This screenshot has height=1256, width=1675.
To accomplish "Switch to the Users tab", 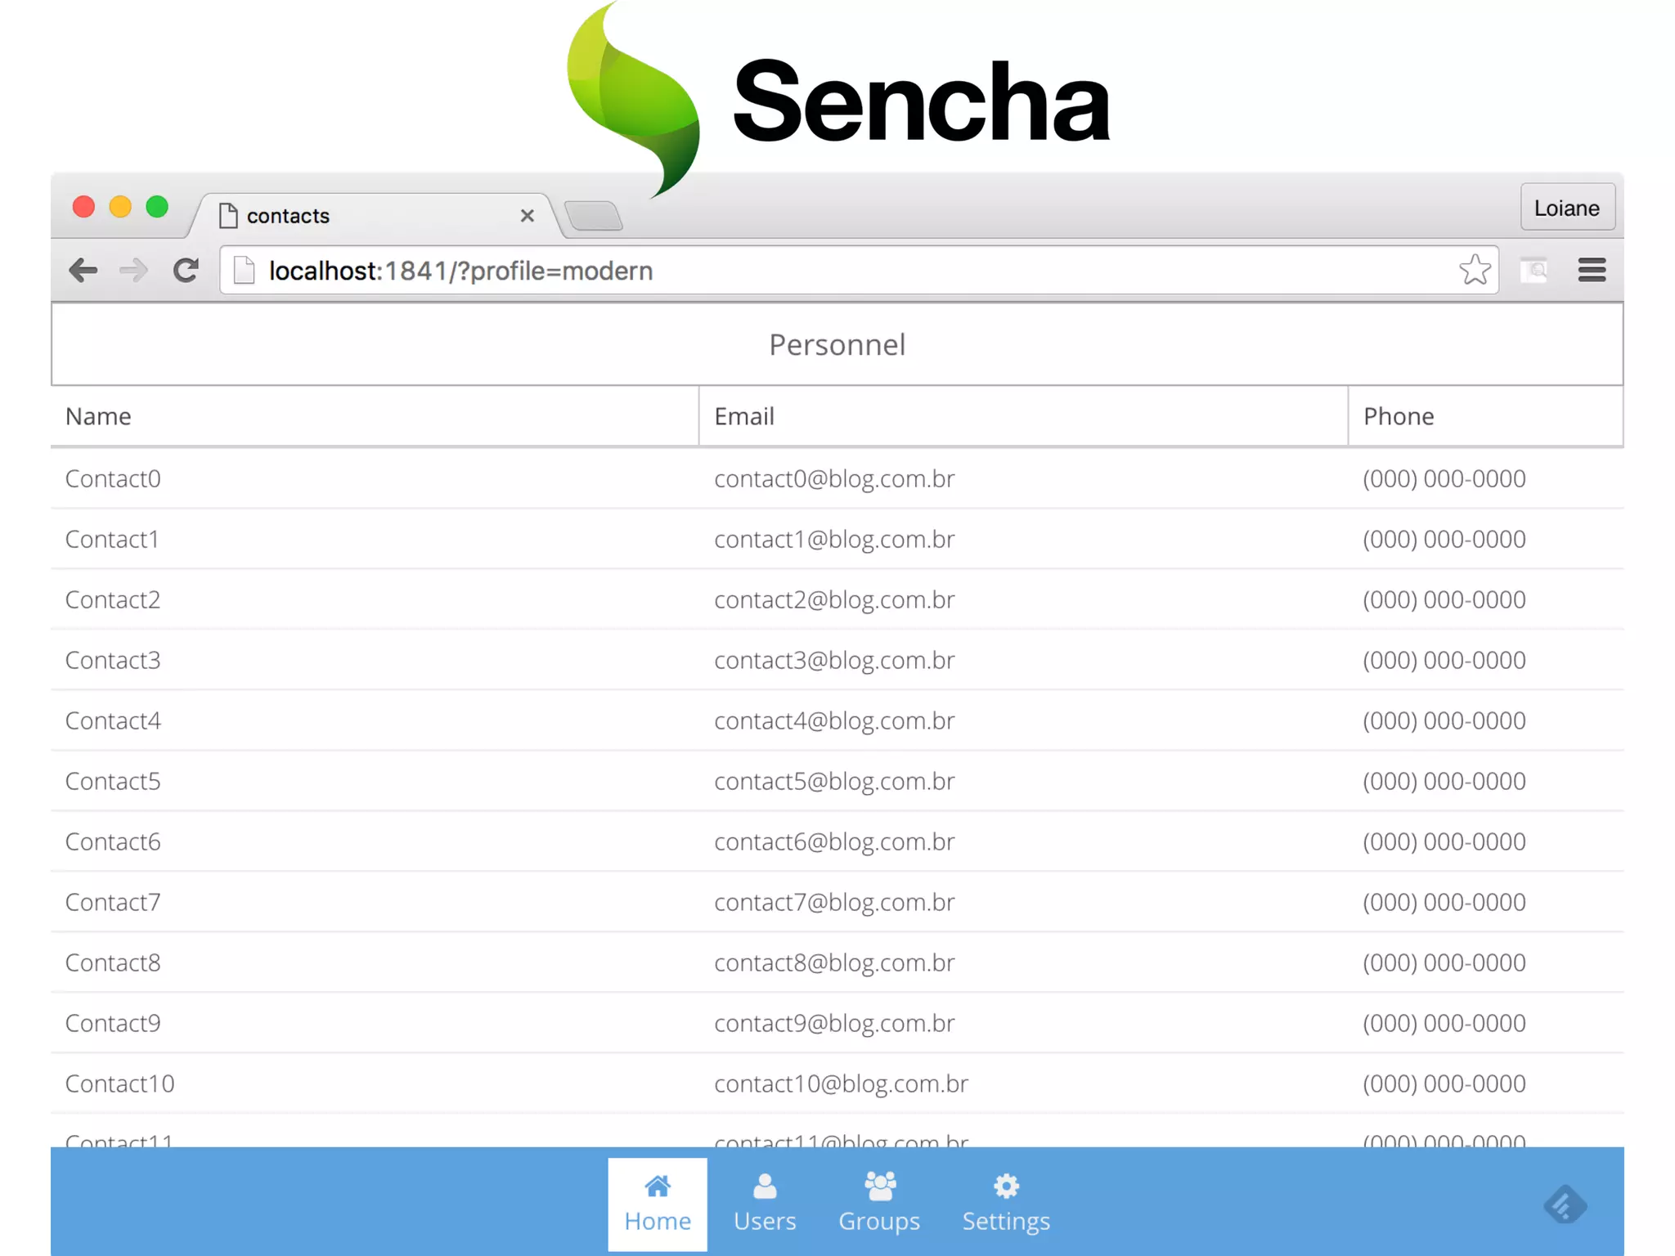I will tap(765, 1203).
